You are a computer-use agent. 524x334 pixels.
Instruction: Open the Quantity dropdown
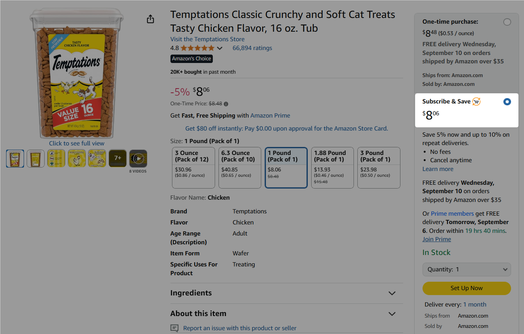pos(466,269)
